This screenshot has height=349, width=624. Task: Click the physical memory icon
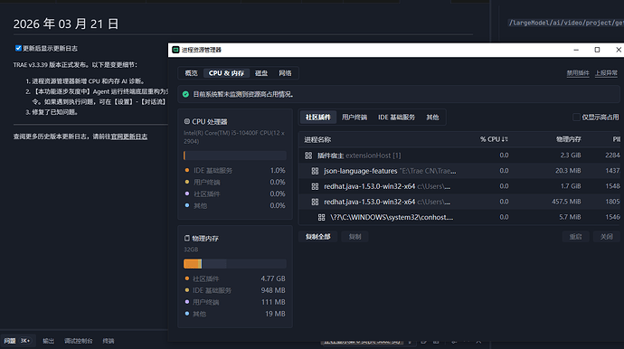[186, 238]
